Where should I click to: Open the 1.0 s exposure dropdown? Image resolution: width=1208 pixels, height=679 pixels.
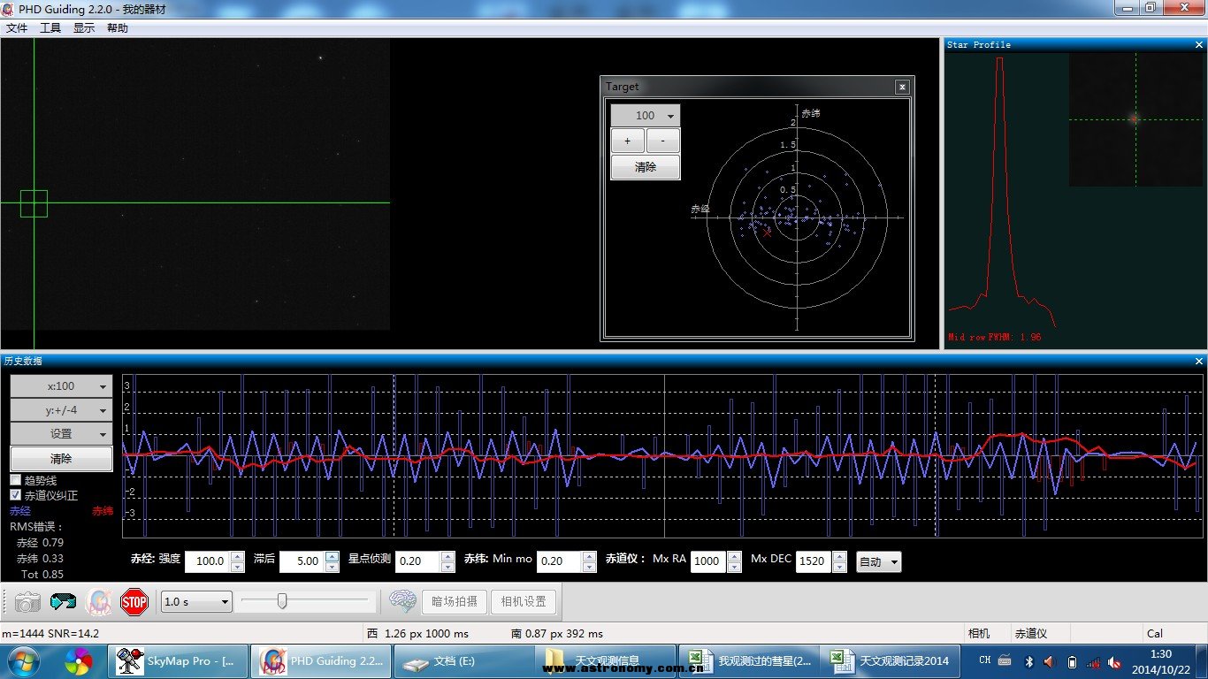click(197, 601)
